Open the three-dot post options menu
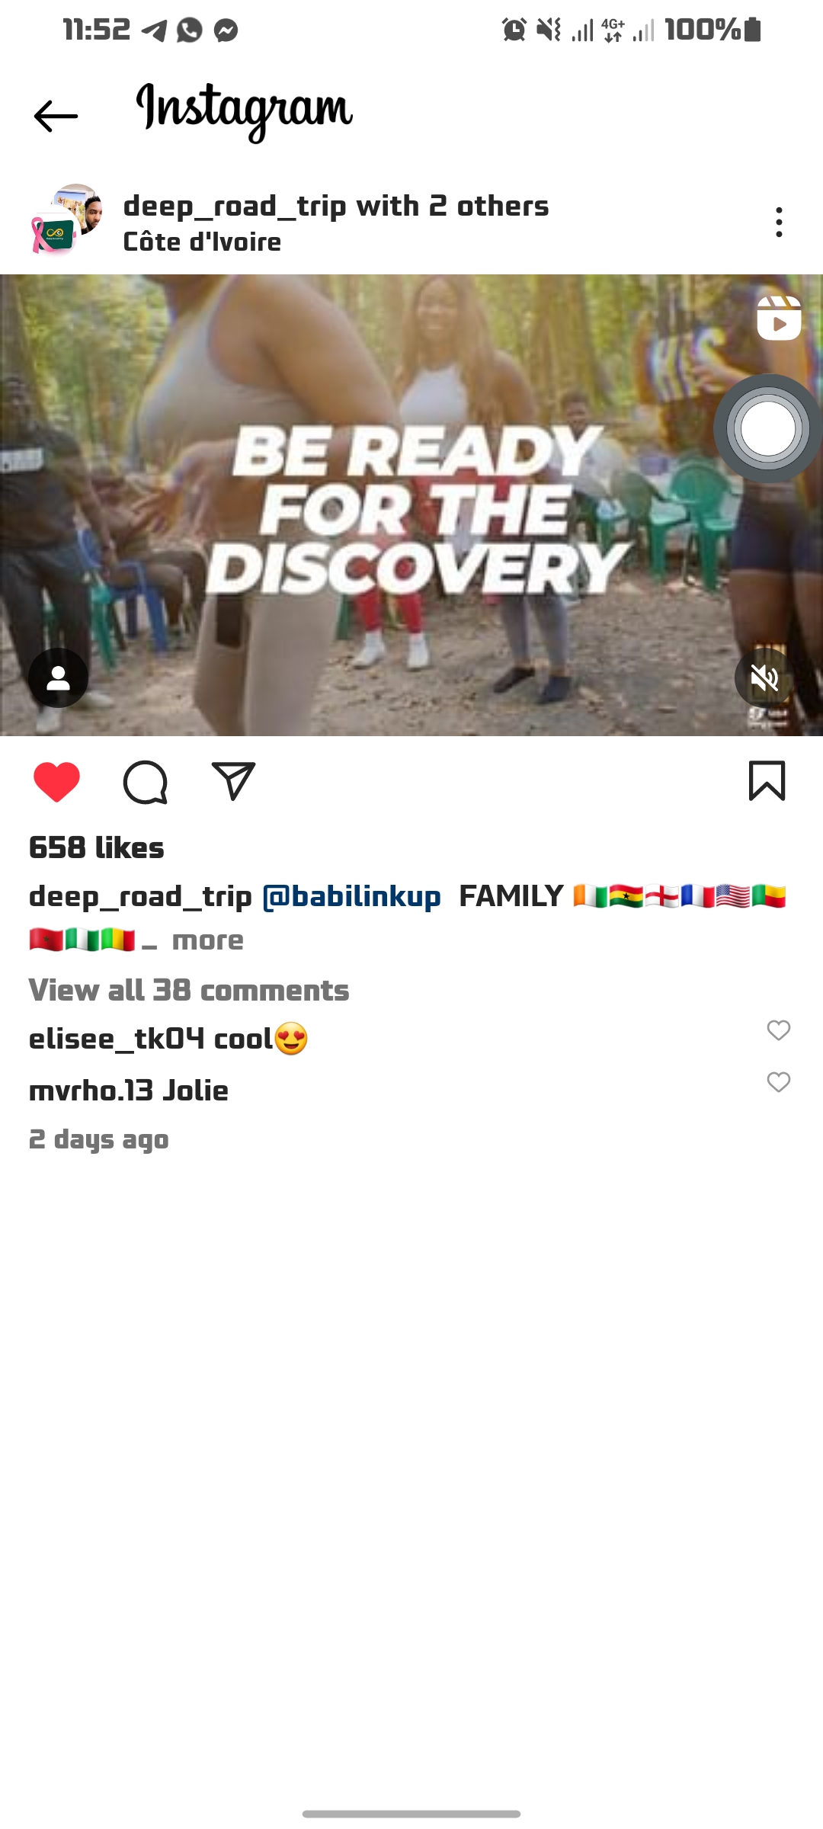Image resolution: width=823 pixels, height=1829 pixels. (778, 222)
